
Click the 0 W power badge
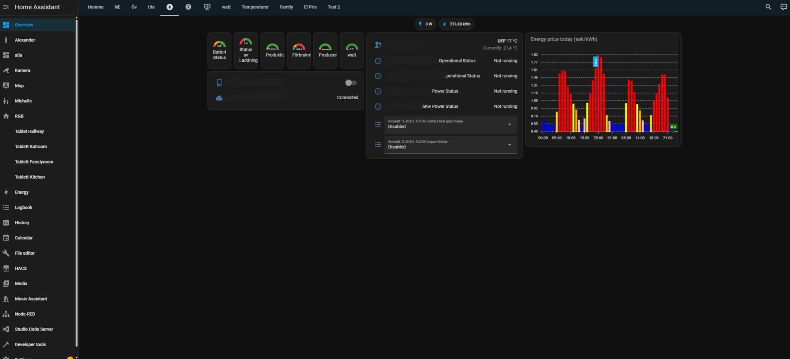425,24
